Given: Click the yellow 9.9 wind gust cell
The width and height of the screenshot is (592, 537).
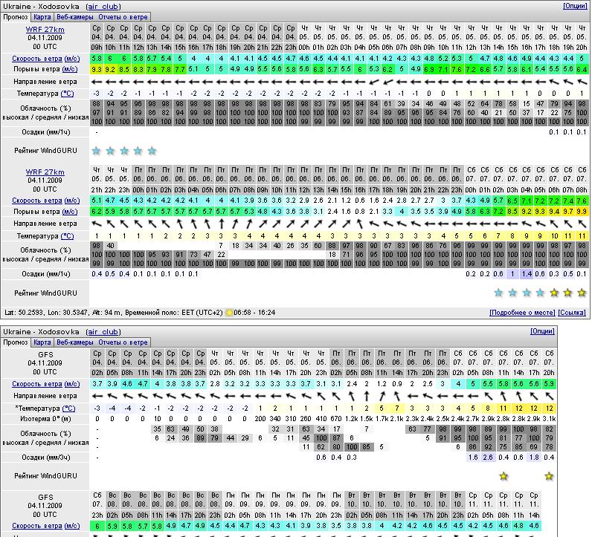Looking at the screenshot, I should [x=582, y=211].
